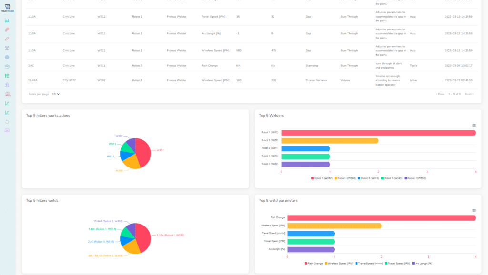Open the Rows per page dropdown
Image resolution: width=488 pixels, height=275 pixels.
pos(56,94)
